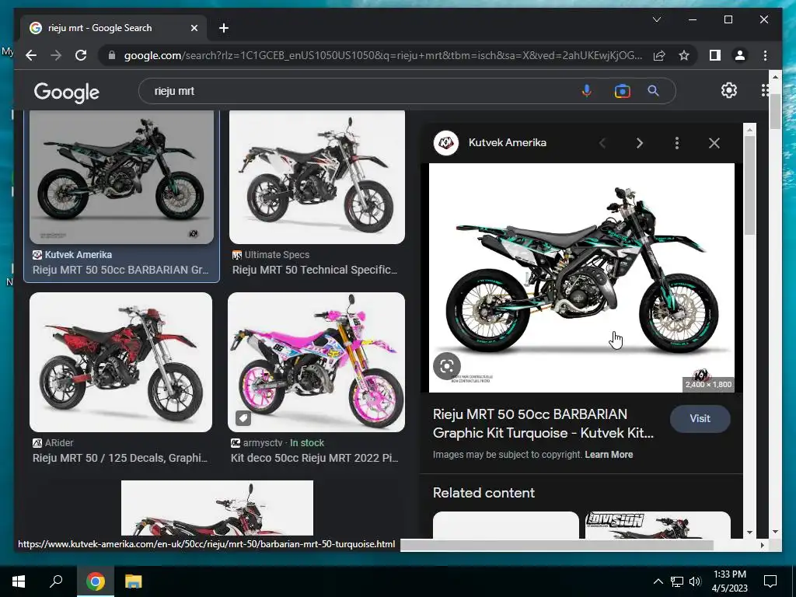
Task: Click the product tag icon on pink bike
Action: [243, 418]
